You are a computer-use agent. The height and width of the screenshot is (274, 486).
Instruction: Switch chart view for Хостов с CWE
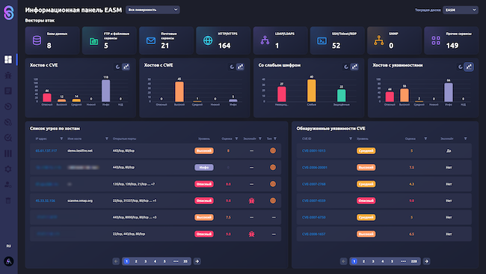(240, 67)
